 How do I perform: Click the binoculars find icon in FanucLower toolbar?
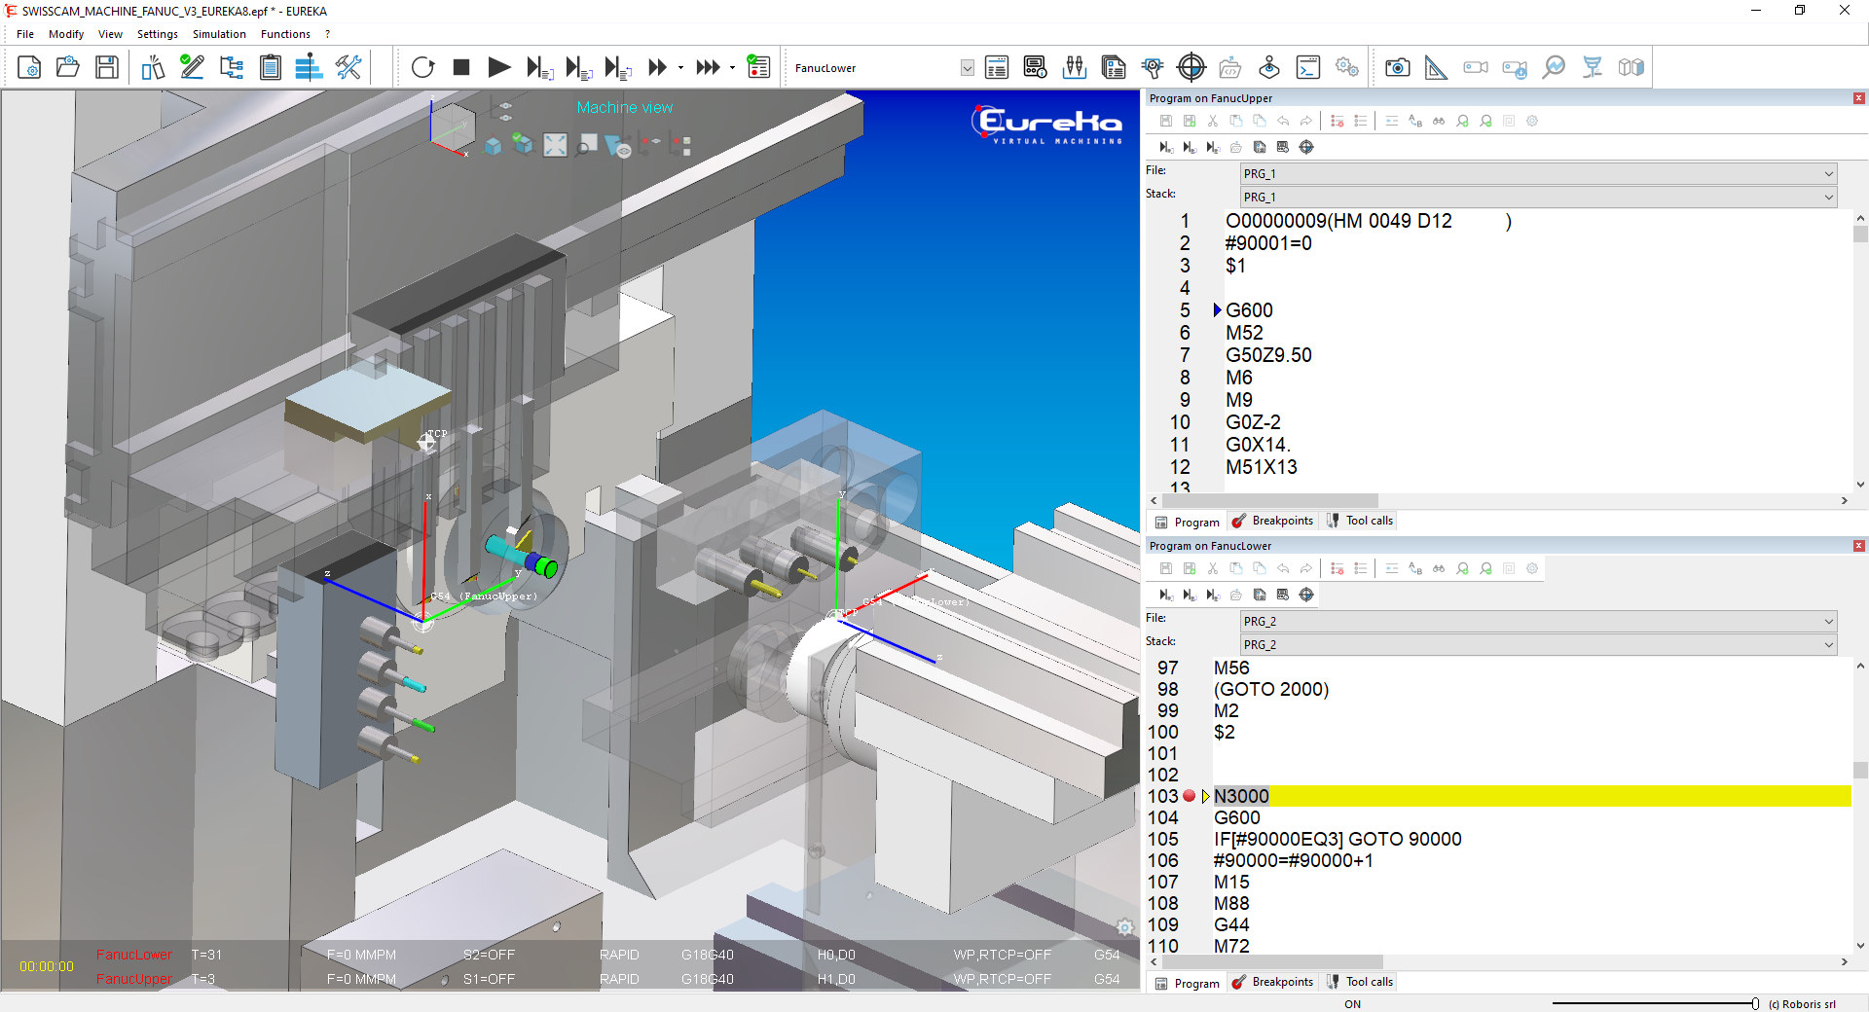pos(1438,569)
